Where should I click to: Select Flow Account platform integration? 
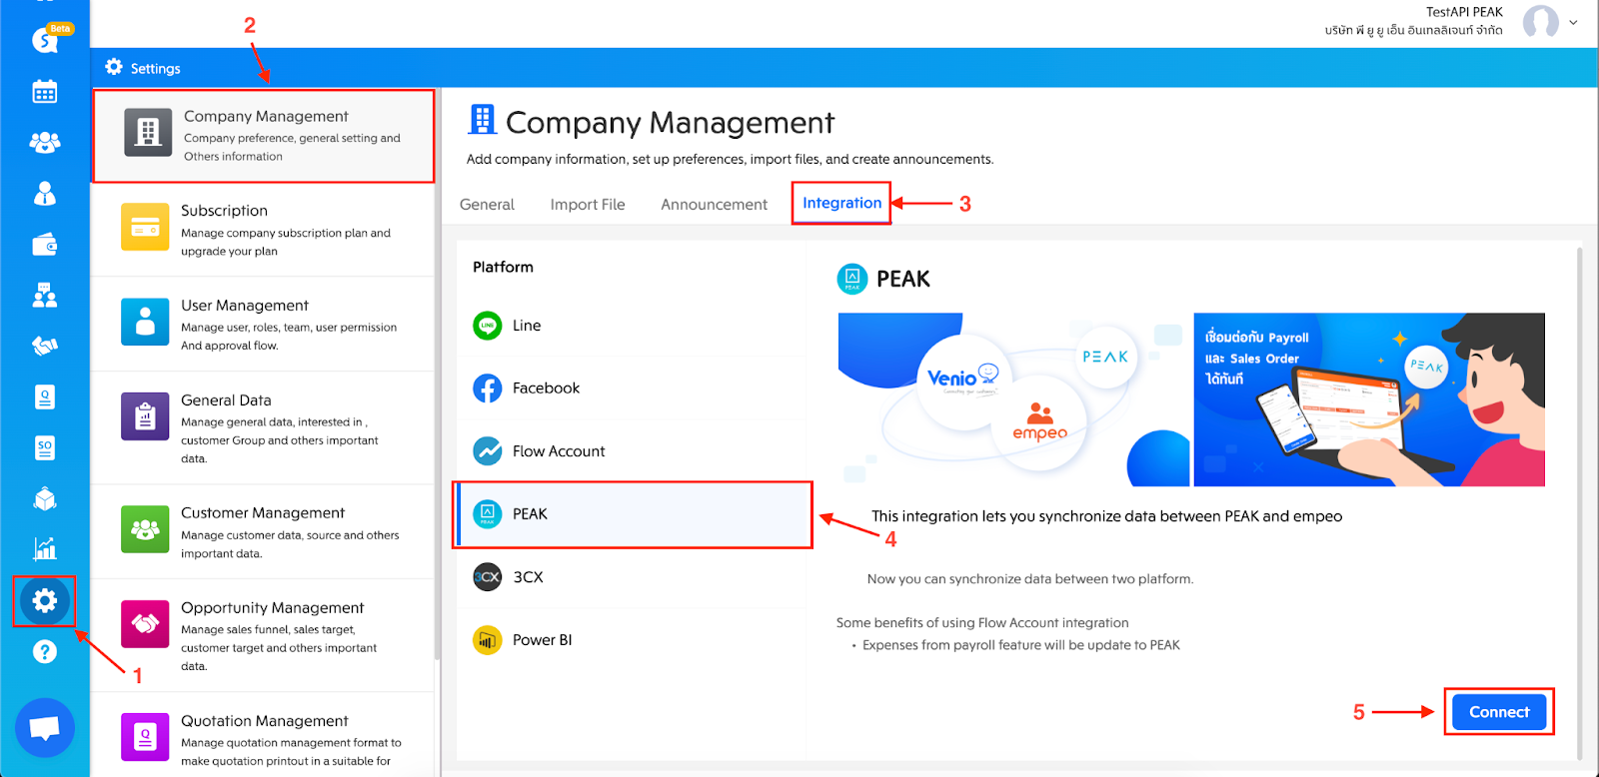tap(632, 451)
